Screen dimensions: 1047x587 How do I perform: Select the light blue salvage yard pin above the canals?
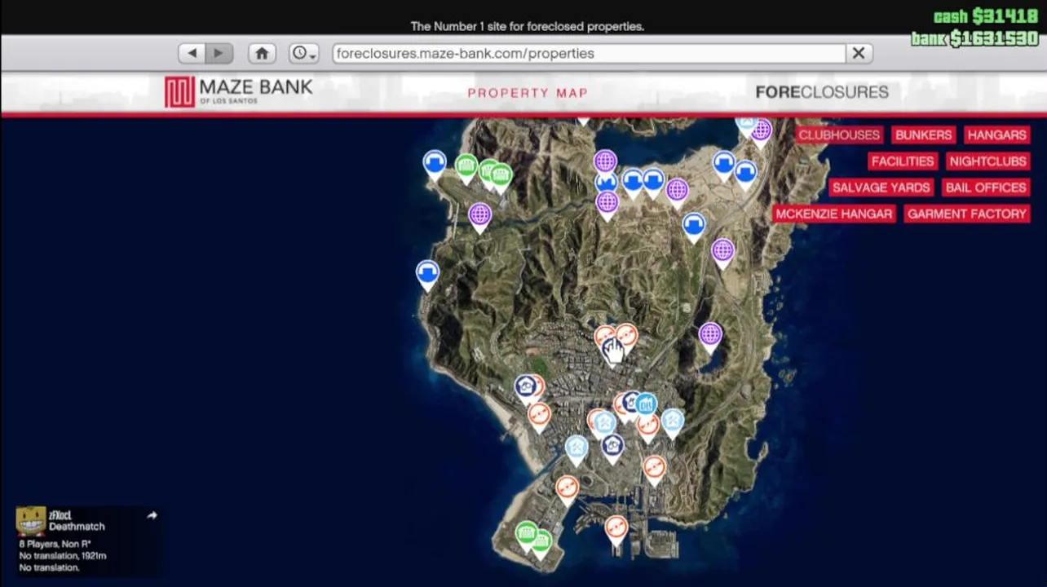tap(577, 448)
